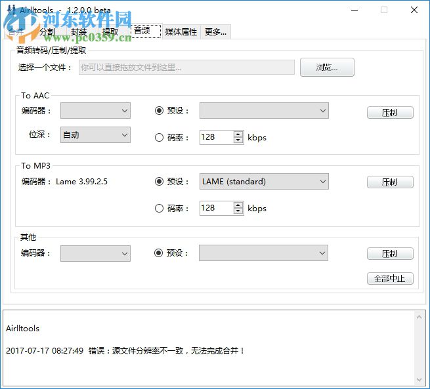The image size is (430, 389).
Task: Open the 更多... tab
Action: click(216, 32)
